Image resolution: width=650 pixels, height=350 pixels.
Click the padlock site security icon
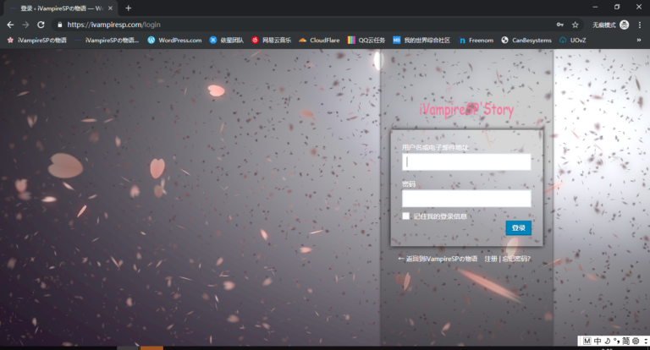pos(59,25)
